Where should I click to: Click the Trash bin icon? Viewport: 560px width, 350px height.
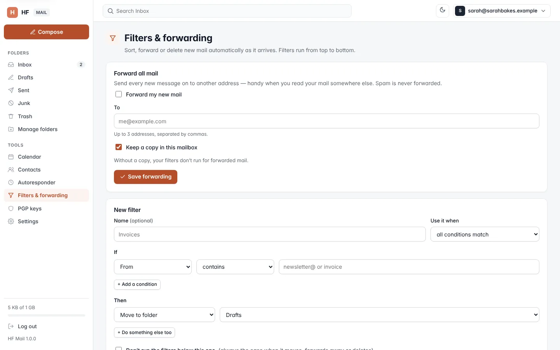pyautogui.click(x=11, y=116)
